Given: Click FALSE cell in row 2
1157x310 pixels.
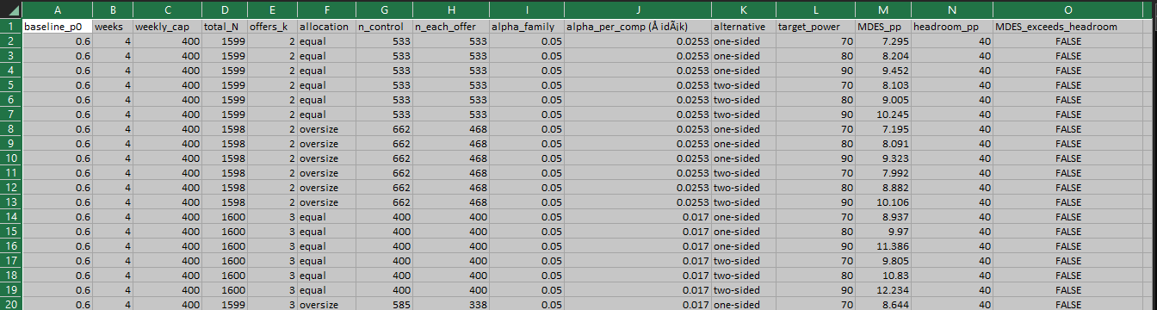Looking at the screenshot, I should 1067,41.
